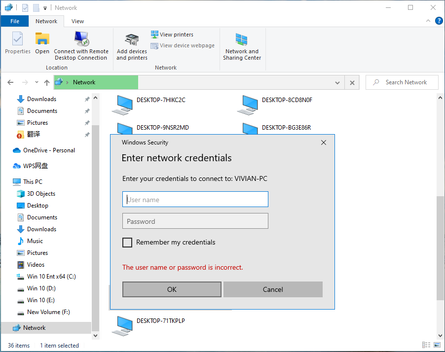445x352 pixels.
Task: Open Network and Sharing Center
Action: pos(242,39)
